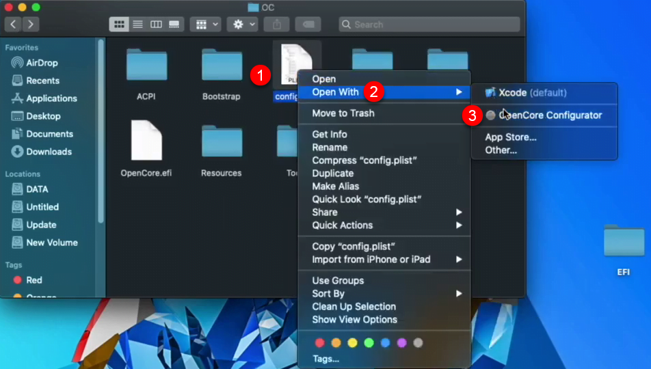Choose Open in the context menu

point(384,79)
